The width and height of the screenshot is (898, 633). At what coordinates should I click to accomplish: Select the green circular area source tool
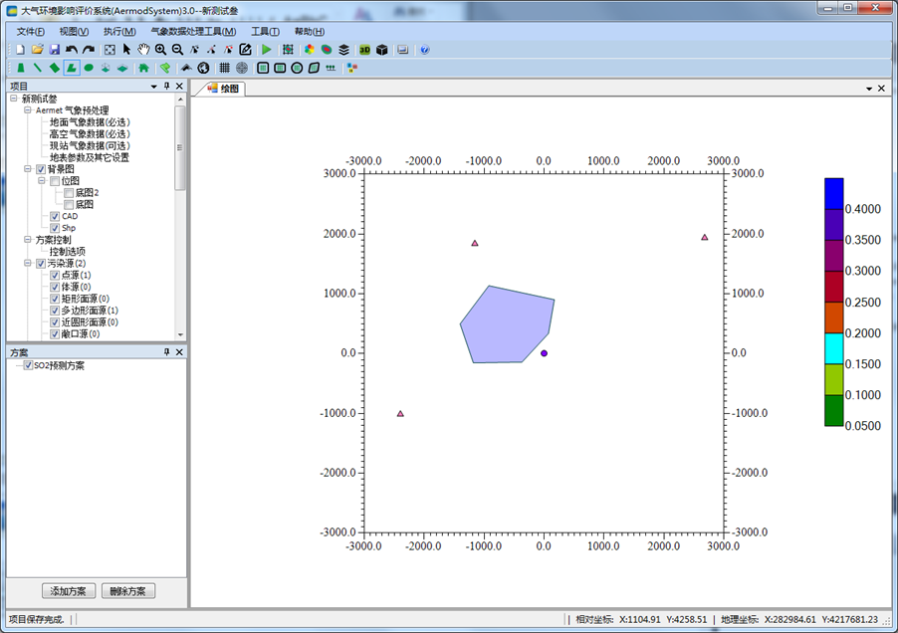(x=89, y=68)
